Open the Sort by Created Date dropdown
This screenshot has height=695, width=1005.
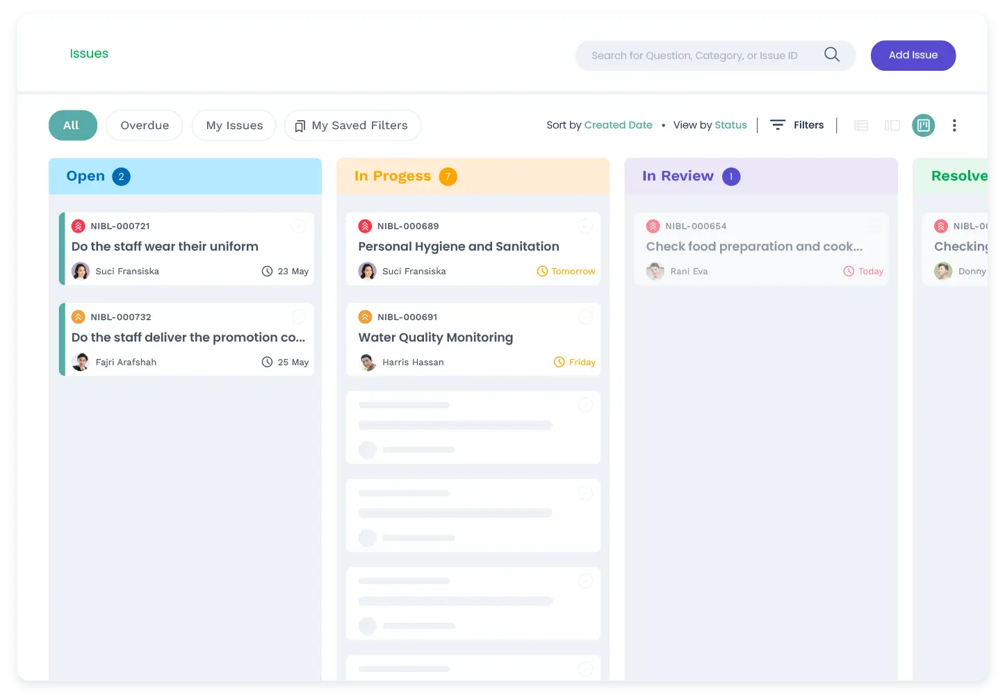tap(617, 125)
